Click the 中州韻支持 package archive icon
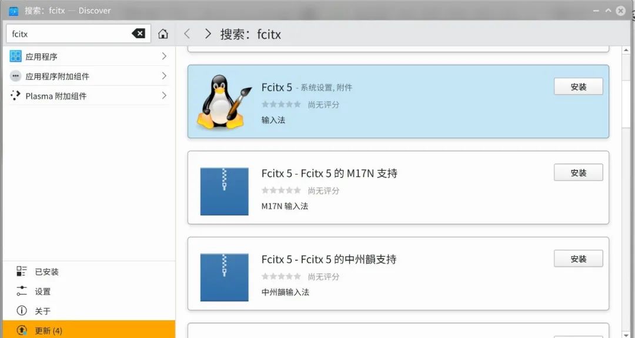 (225, 277)
